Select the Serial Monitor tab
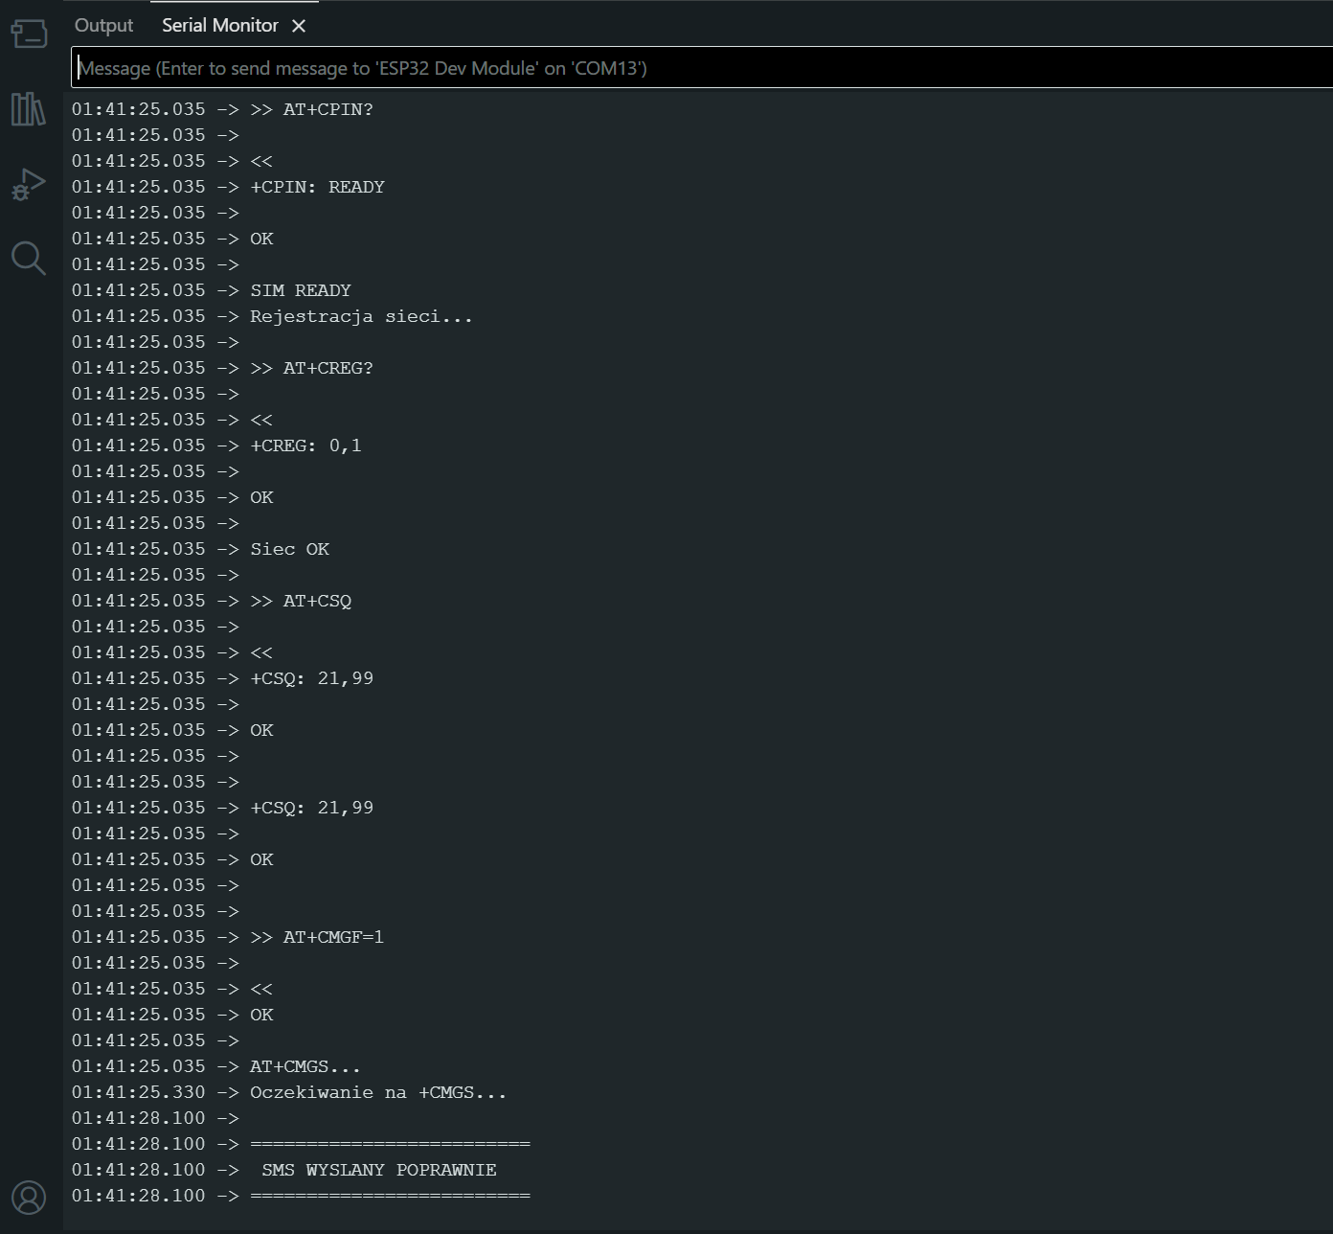Image resolution: width=1333 pixels, height=1234 pixels. point(220,26)
